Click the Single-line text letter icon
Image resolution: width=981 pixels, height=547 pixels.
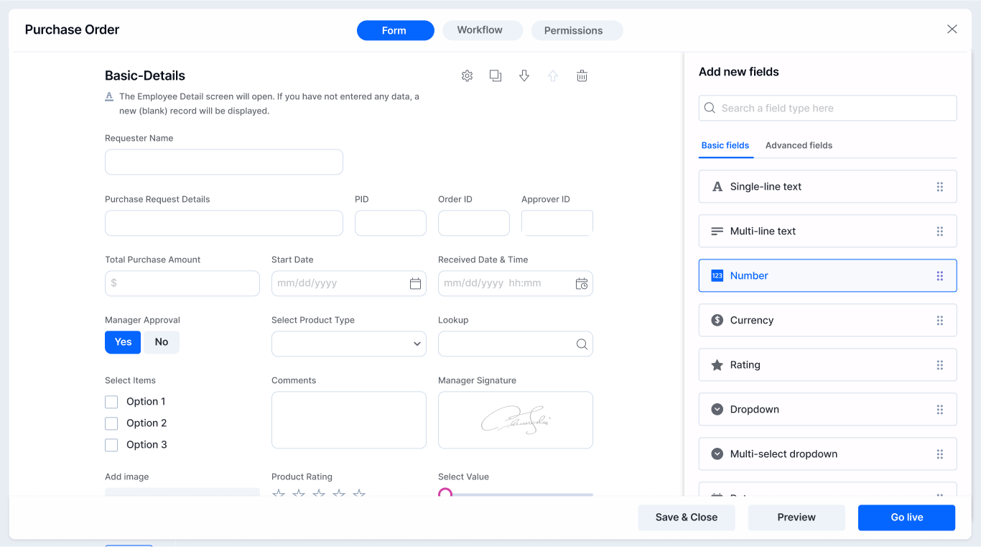[x=717, y=187]
